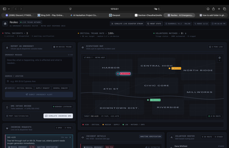Screen dimensions: 229x148
Task: Start Simulate Live Disaster Stream
Action: (127, 23)
